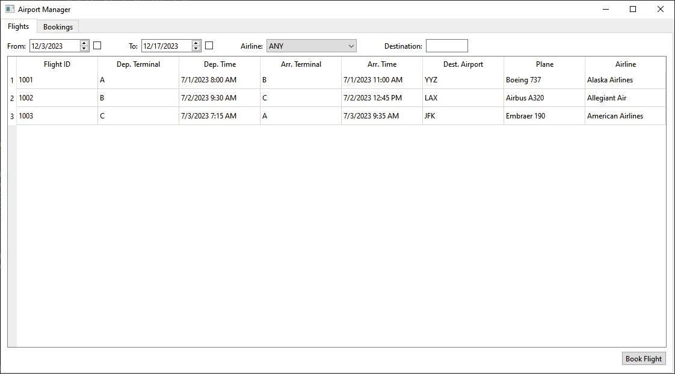Open the Airline dropdown showing ANY
This screenshot has width=675, height=374.
pyautogui.click(x=311, y=46)
